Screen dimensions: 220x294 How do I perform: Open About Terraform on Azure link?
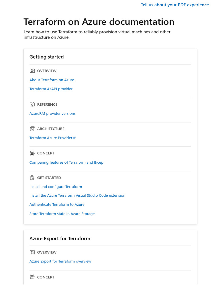click(x=52, y=80)
